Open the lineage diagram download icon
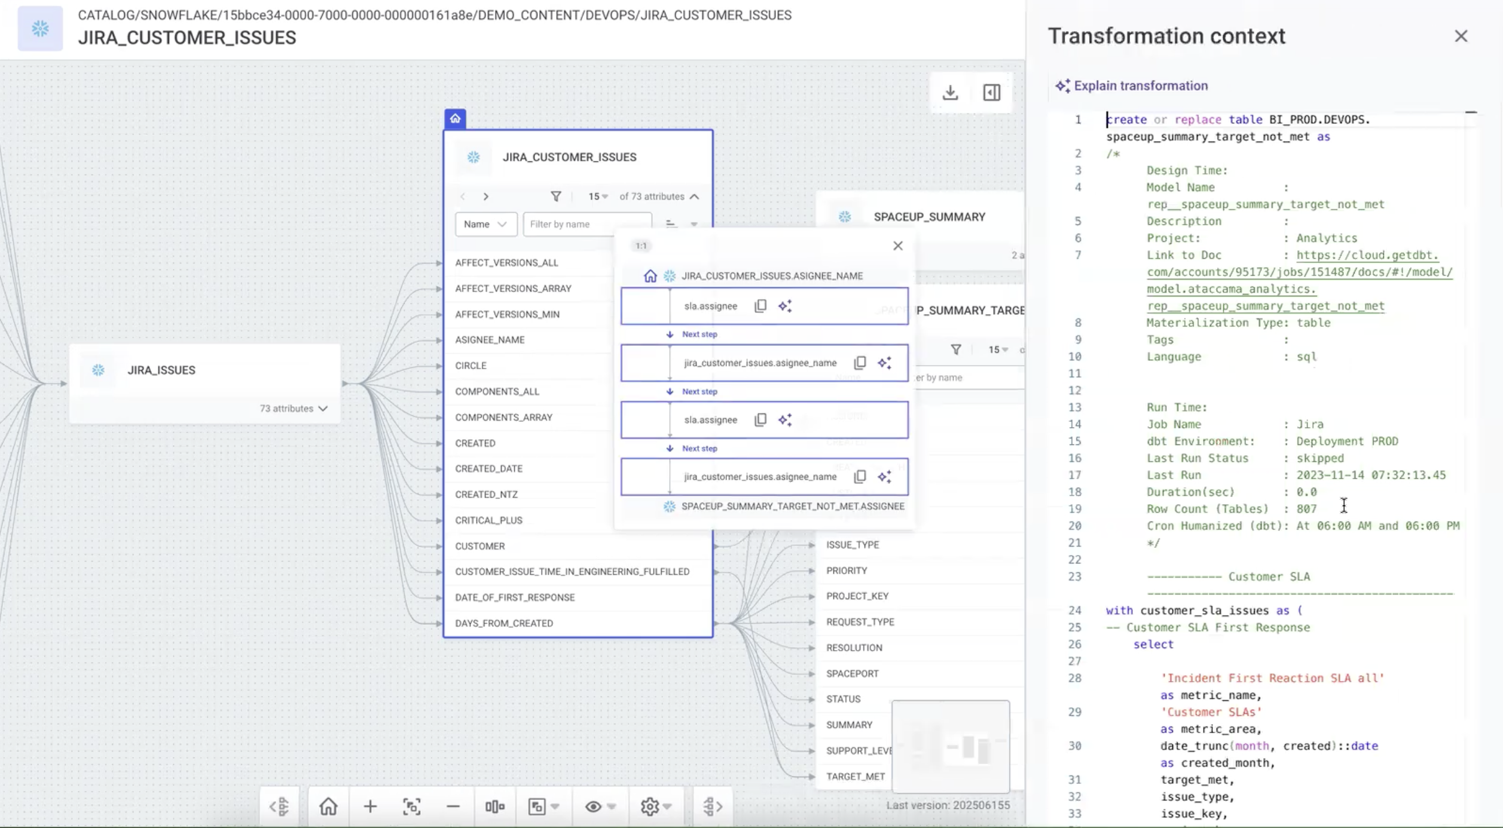The width and height of the screenshot is (1503, 828). (x=951, y=93)
